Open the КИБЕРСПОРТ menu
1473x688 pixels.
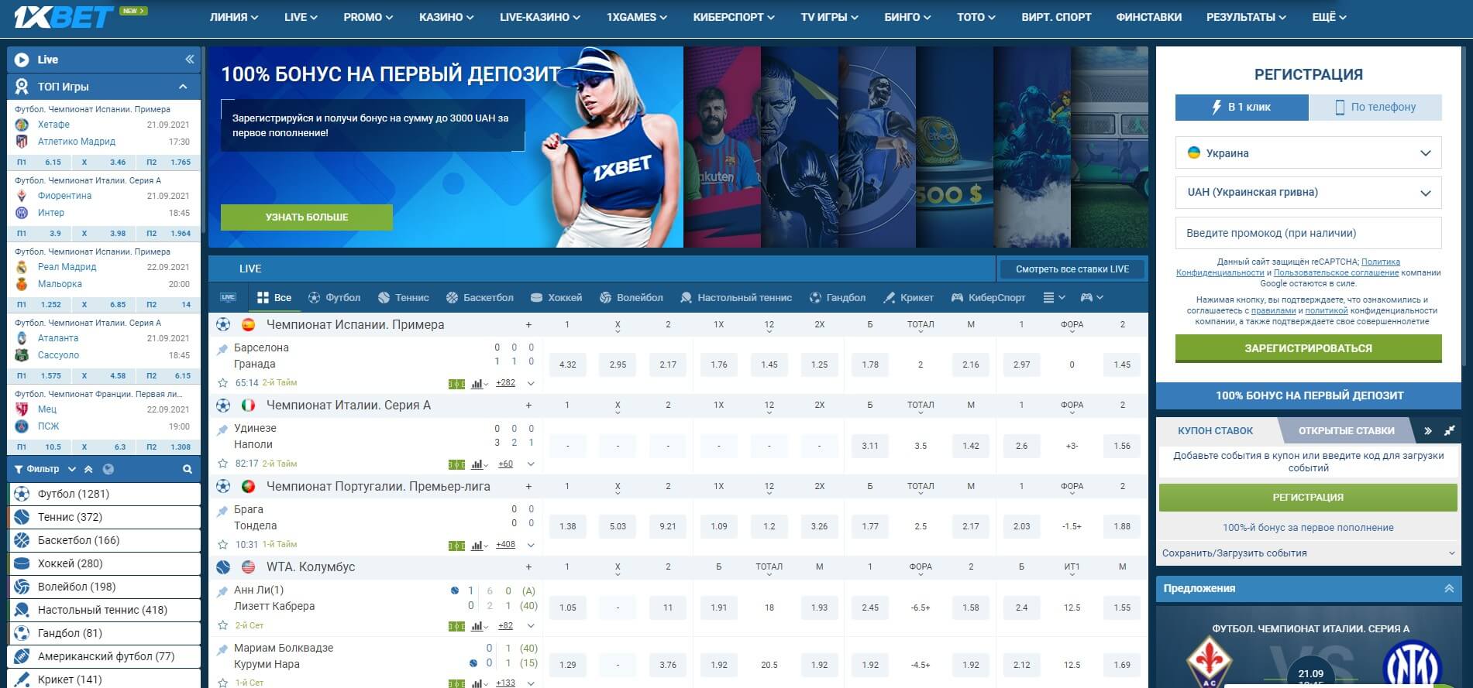coord(733,17)
